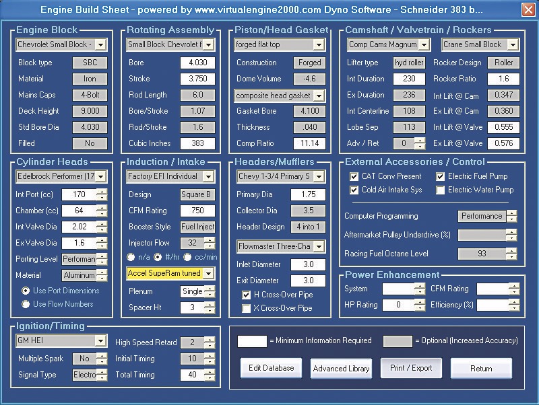Close the Engine Build Sheet window

(x=528, y=9)
